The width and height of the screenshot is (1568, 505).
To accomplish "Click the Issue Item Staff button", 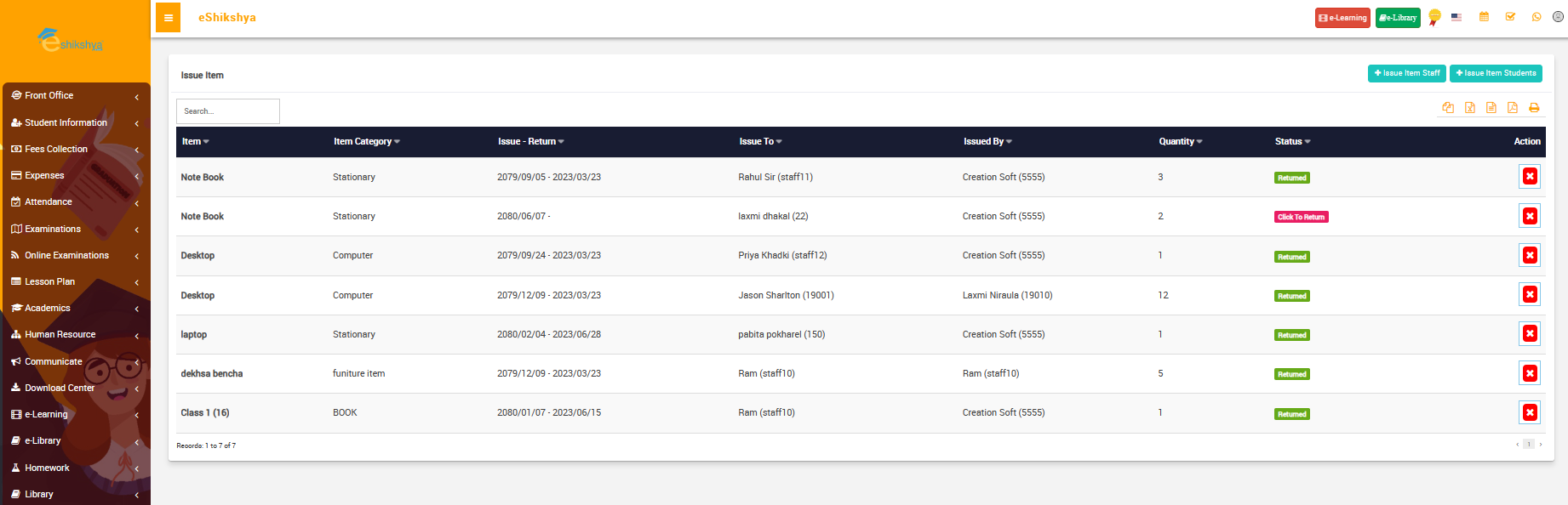I will pos(1406,74).
